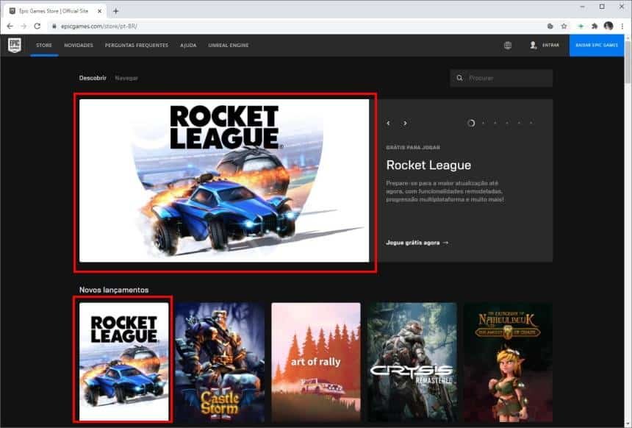Open the Crysis Remastered game card
The width and height of the screenshot is (632, 428).
click(x=412, y=363)
